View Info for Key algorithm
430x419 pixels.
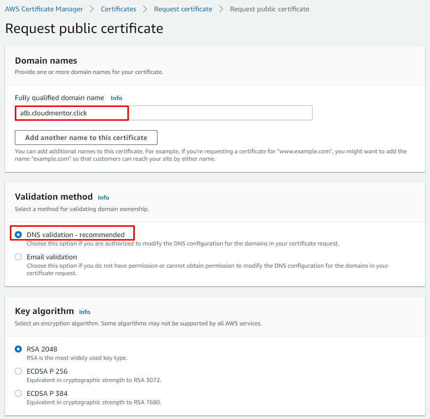[x=85, y=312]
